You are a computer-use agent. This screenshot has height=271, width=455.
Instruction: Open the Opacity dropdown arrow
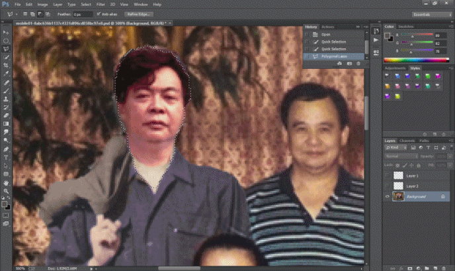coord(450,156)
